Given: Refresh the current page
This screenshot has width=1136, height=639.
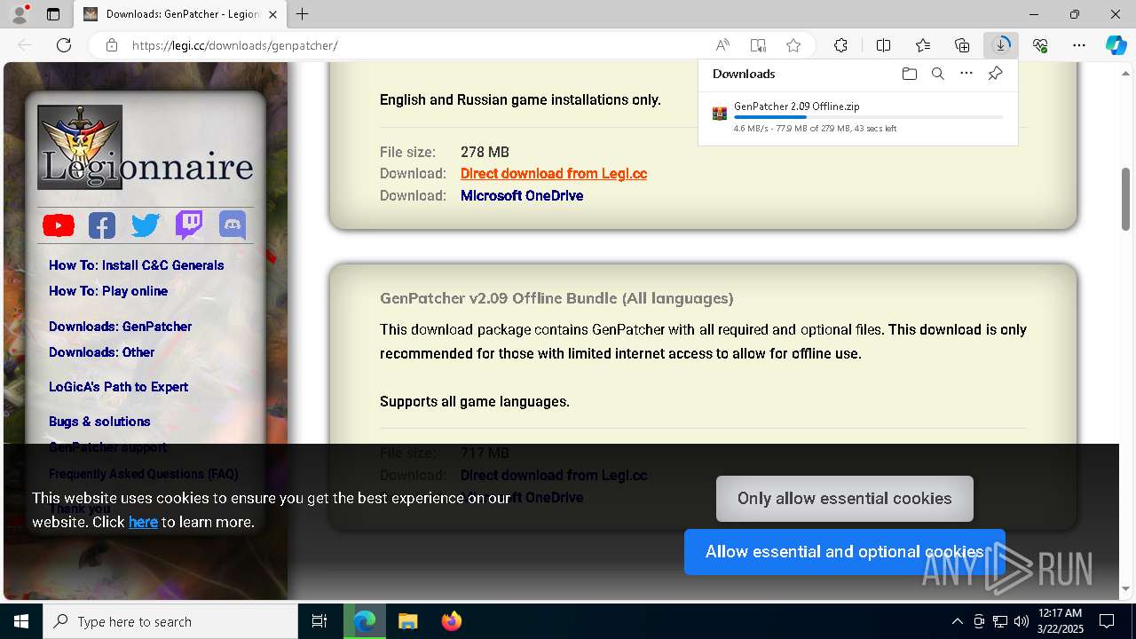Looking at the screenshot, I should pos(64,45).
